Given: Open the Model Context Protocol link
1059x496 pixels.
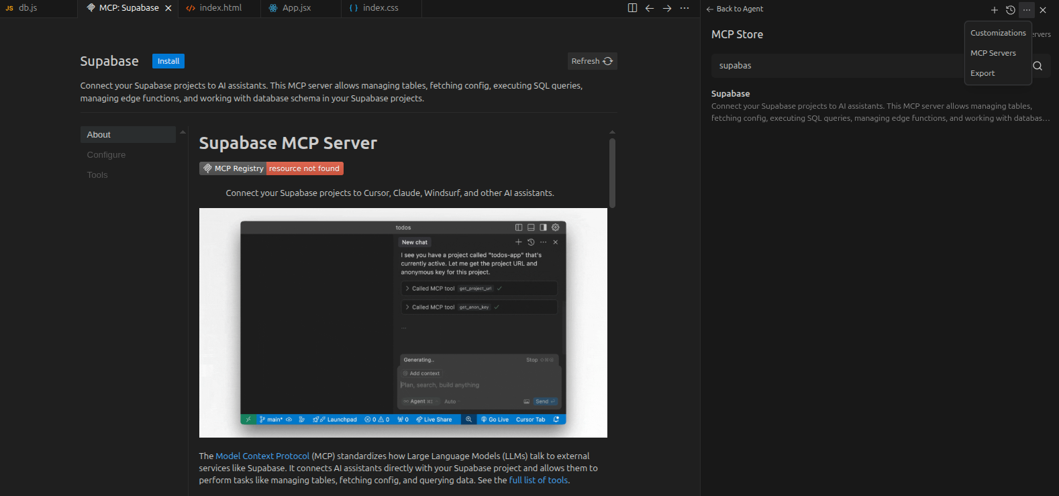Looking at the screenshot, I should point(262,456).
